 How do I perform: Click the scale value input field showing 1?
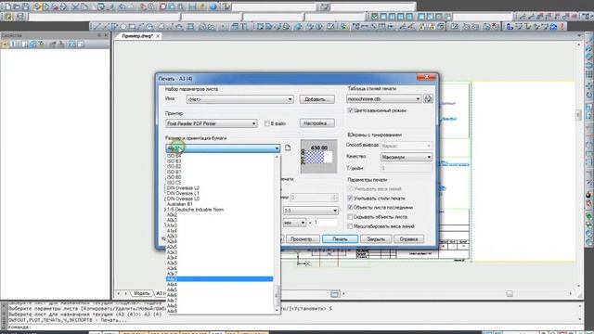(325, 223)
